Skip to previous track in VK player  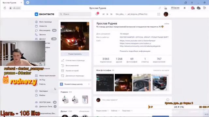(x=104, y=14)
